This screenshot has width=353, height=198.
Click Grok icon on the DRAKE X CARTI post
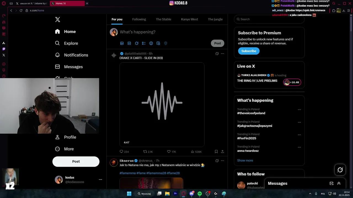[217, 54]
